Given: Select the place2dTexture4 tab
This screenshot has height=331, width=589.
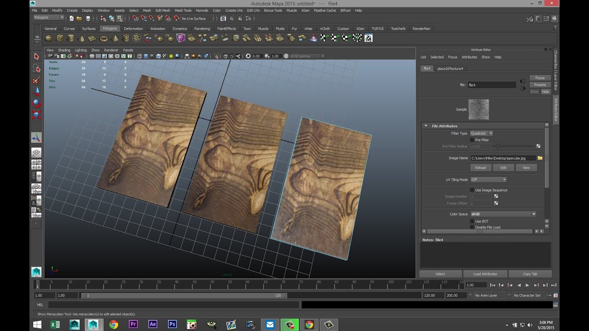Looking at the screenshot, I should pos(450,68).
